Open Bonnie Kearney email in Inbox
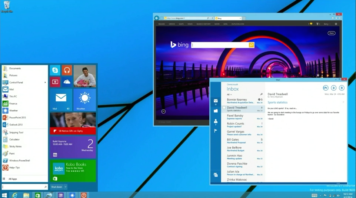Screen dimensions: 356x198 tap(243, 101)
